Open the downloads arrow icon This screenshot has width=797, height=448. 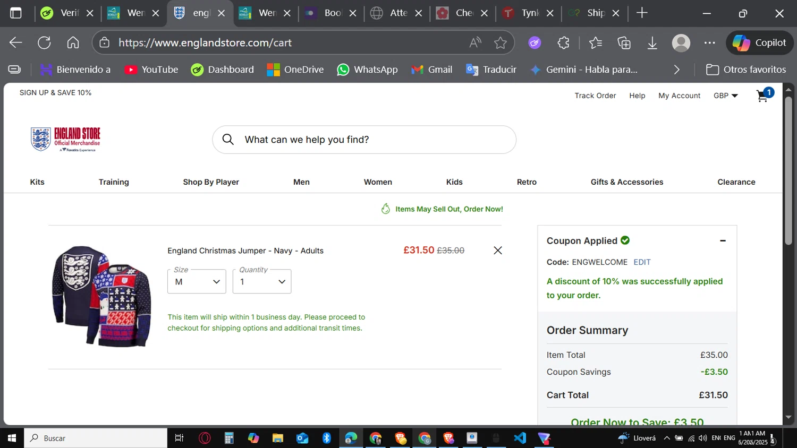(652, 42)
